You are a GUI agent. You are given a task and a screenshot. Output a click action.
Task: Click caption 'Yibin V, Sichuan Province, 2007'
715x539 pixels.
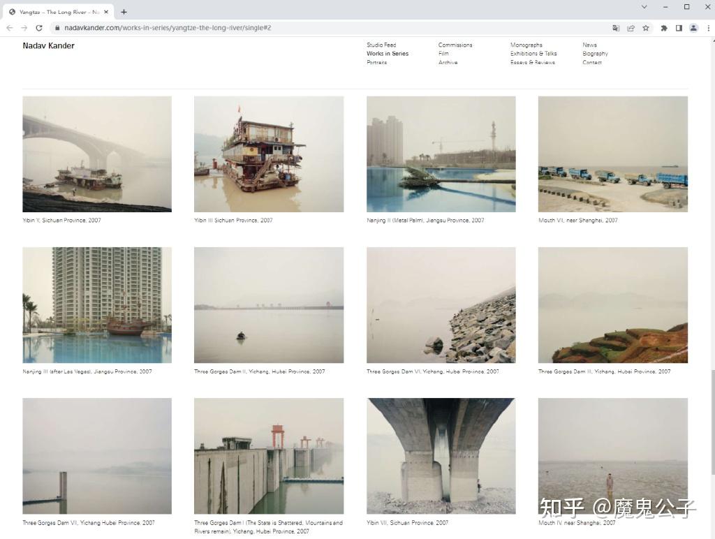point(61,220)
